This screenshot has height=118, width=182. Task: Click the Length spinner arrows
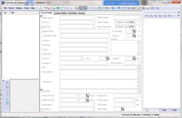click(134, 58)
